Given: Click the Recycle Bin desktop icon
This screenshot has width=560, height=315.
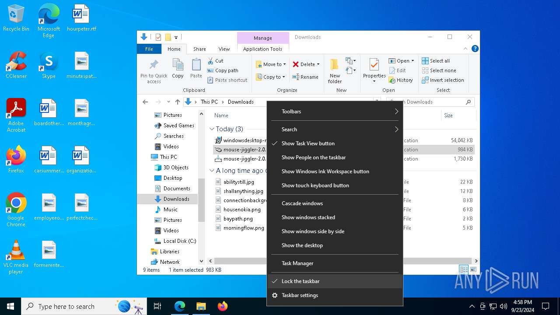Looking at the screenshot, I should point(16,18).
